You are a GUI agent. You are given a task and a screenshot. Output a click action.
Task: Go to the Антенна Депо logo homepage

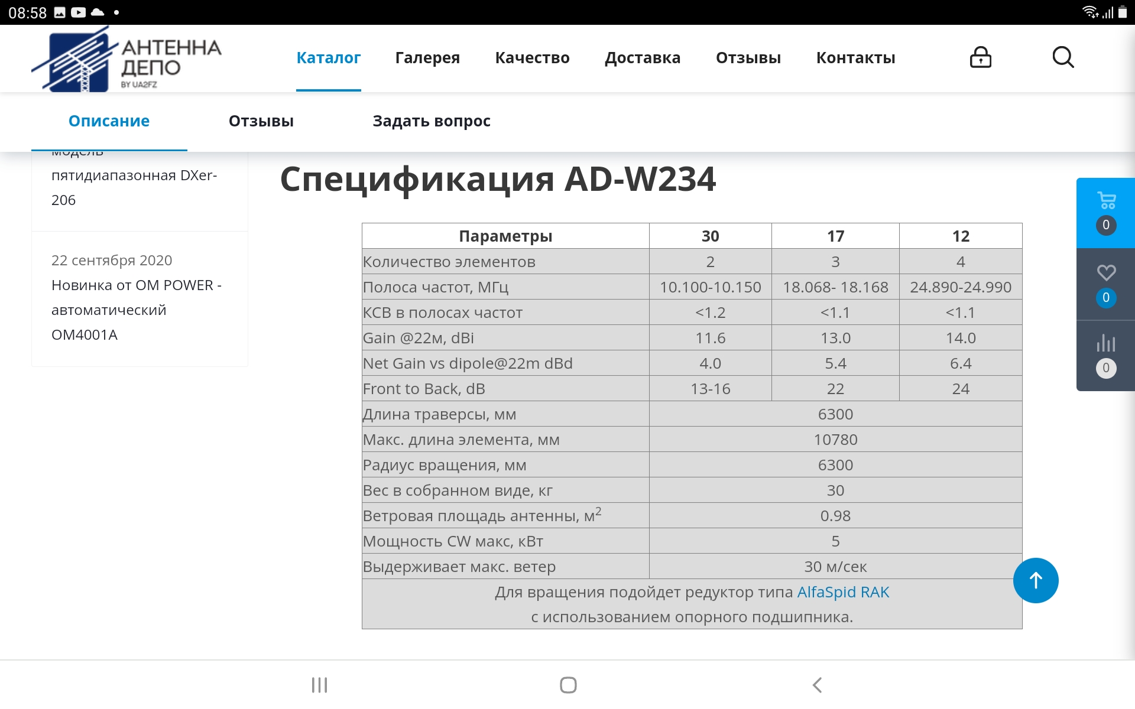pos(127,59)
